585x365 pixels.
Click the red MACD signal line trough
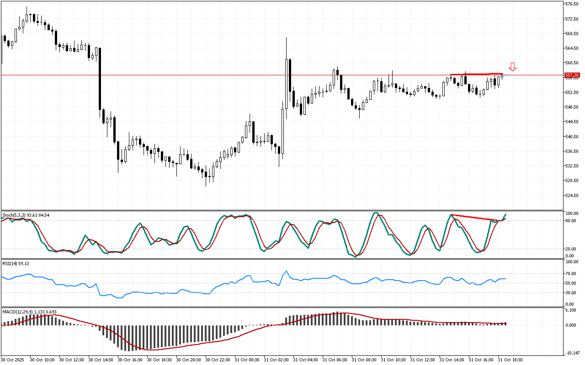151,349
